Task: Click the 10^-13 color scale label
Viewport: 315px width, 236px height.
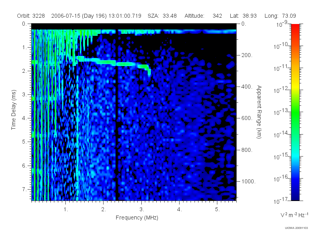Action: pyautogui.click(x=281, y=112)
